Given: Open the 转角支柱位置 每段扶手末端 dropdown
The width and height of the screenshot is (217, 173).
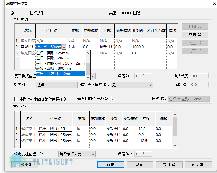Looking at the screenshot, I should coord(77,154).
